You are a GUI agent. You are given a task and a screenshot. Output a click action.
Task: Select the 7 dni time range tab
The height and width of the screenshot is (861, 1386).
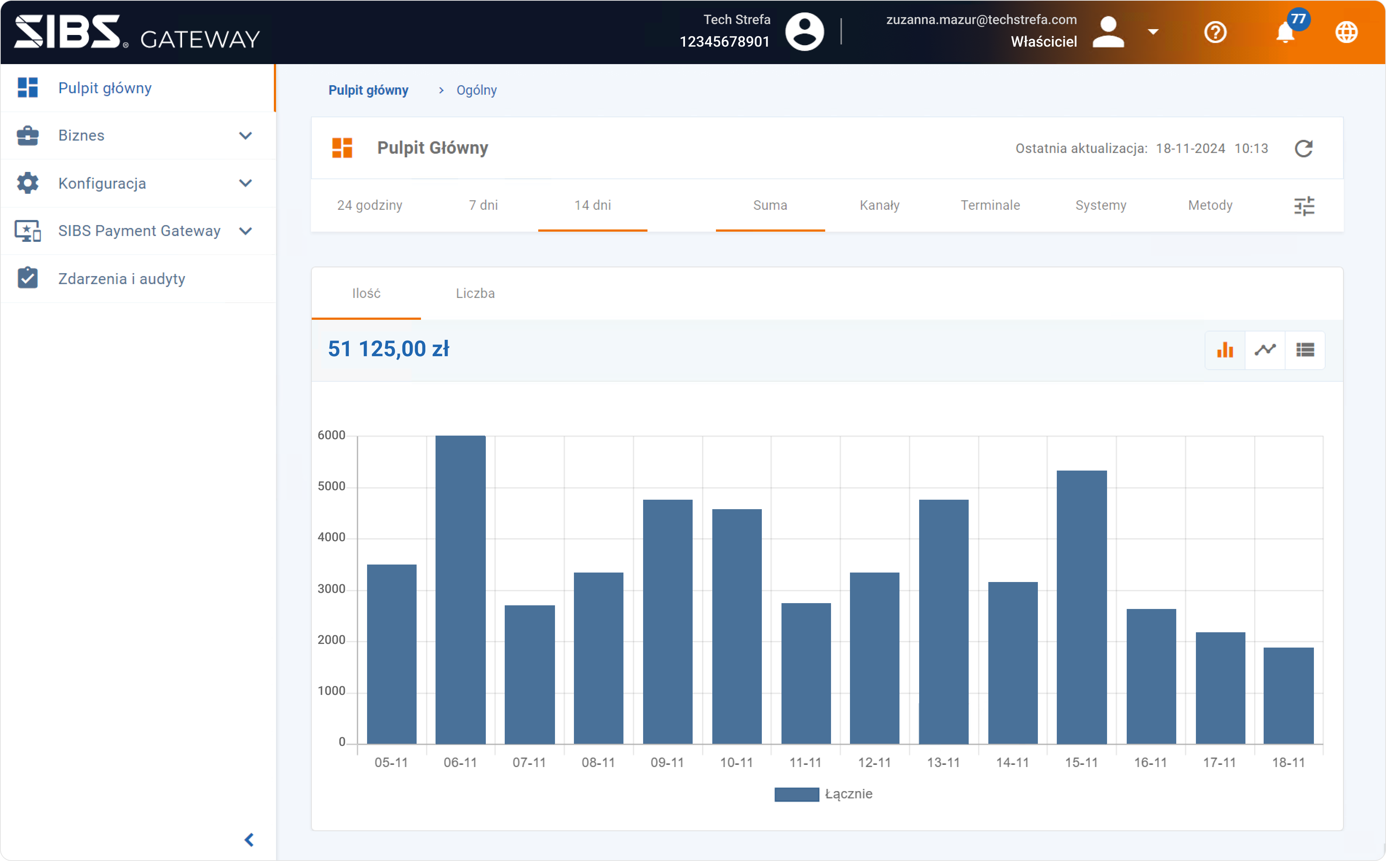click(483, 205)
